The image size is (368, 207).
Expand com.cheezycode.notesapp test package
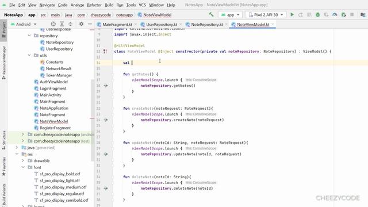(23, 141)
